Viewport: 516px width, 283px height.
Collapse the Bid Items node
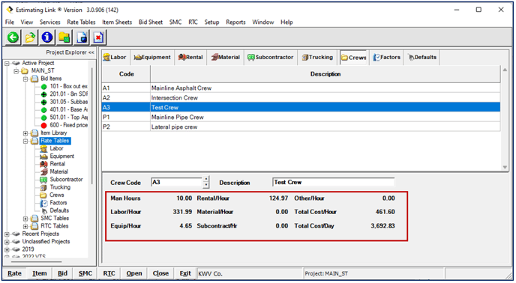pos(25,79)
